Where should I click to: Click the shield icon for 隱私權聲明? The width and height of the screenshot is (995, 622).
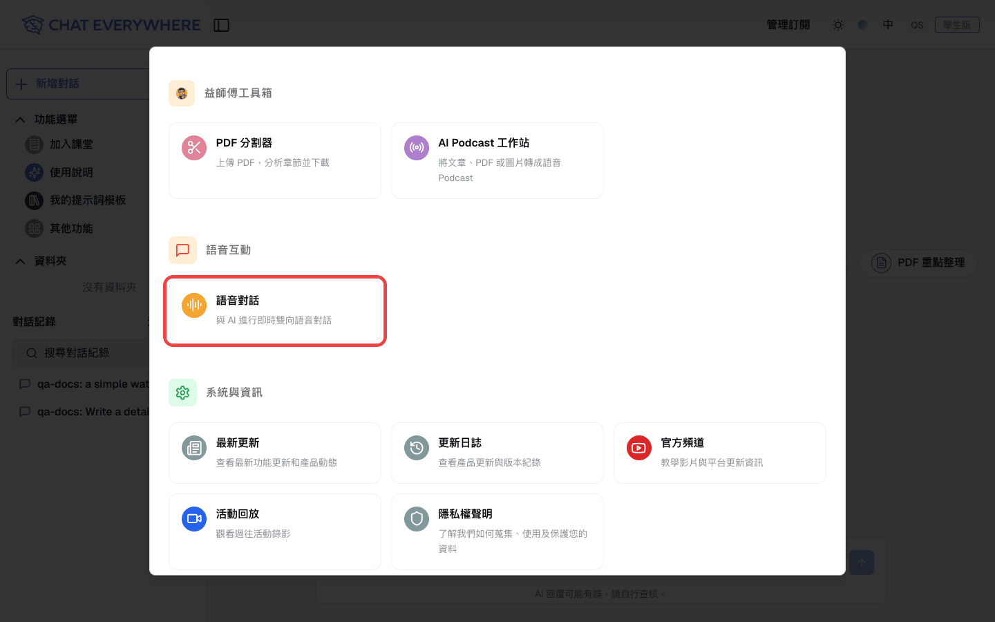[417, 519]
